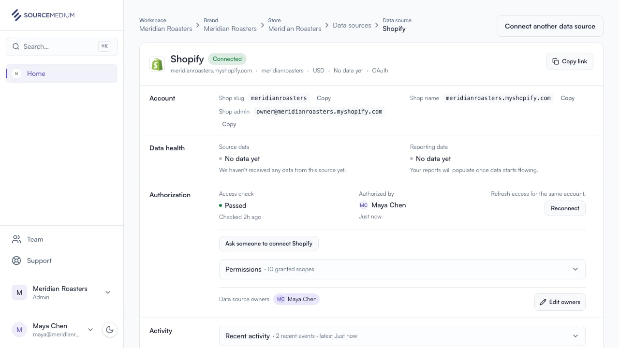Screen dimensions: 619x348
Task: Click the Meridian Roasters workspace avatar
Action: 19,292
